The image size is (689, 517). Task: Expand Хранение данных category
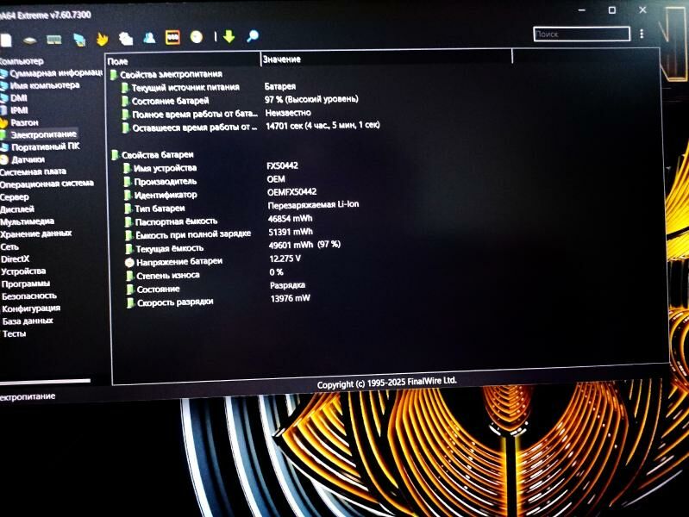click(36, 234)
